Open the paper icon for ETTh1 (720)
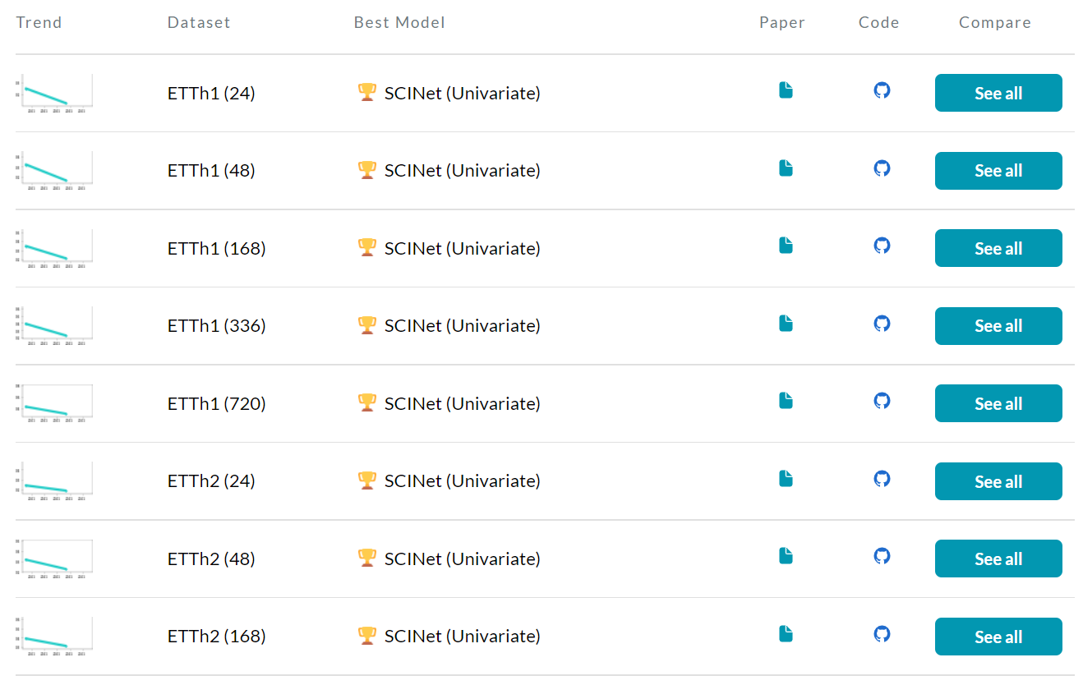 pyautogui.click(x=786, y=401)
